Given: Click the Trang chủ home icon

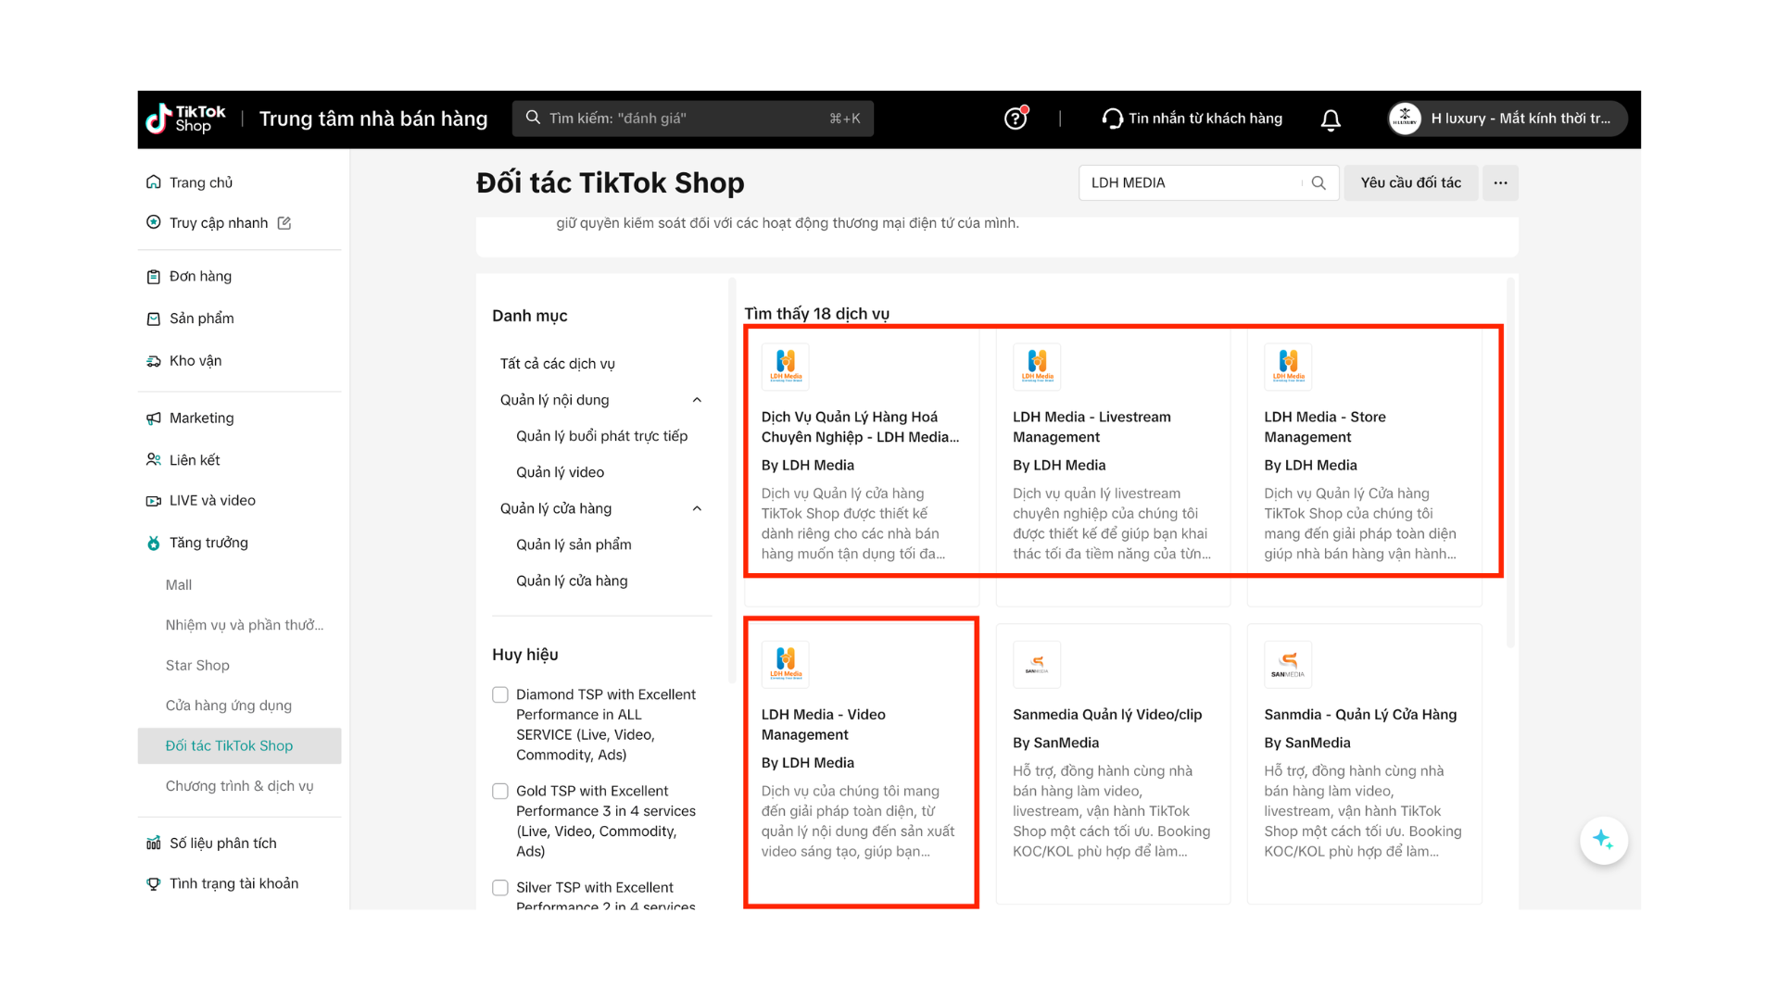Looking at the screenshot, I should click(154, 182).
